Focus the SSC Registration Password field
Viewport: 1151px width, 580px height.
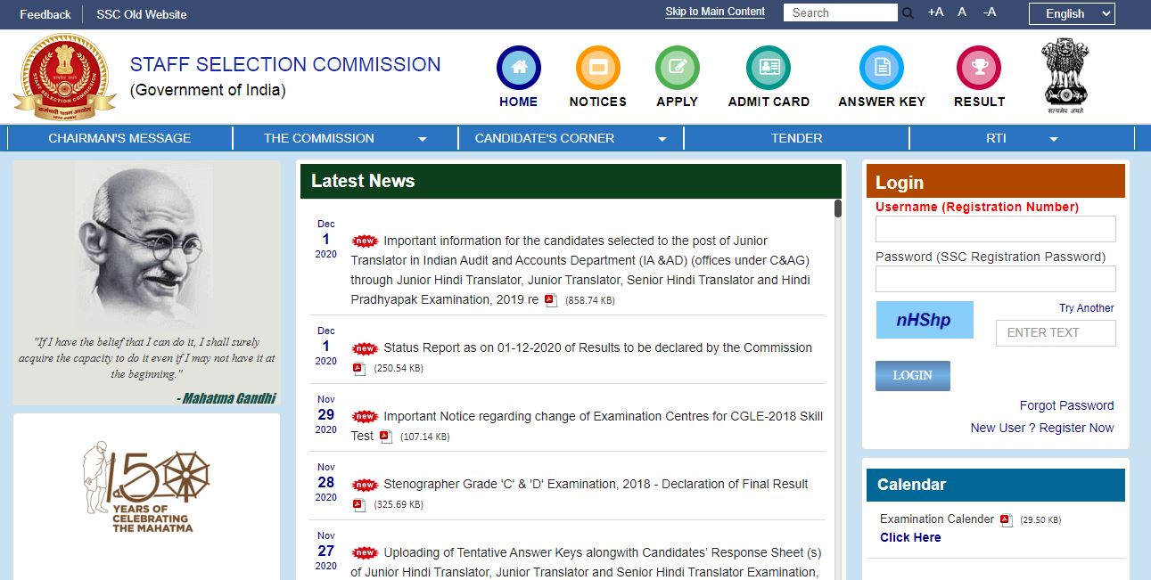996,279
